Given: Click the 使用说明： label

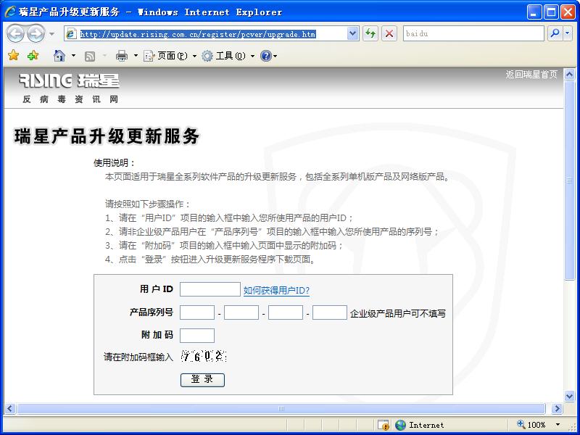Looking at the screenshot, I should point(115,162).
